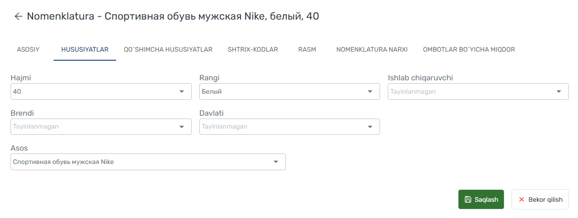Viewport: 578px width, 218px height.
Task: Save changes with the Saqlash button
Action: 481,199
